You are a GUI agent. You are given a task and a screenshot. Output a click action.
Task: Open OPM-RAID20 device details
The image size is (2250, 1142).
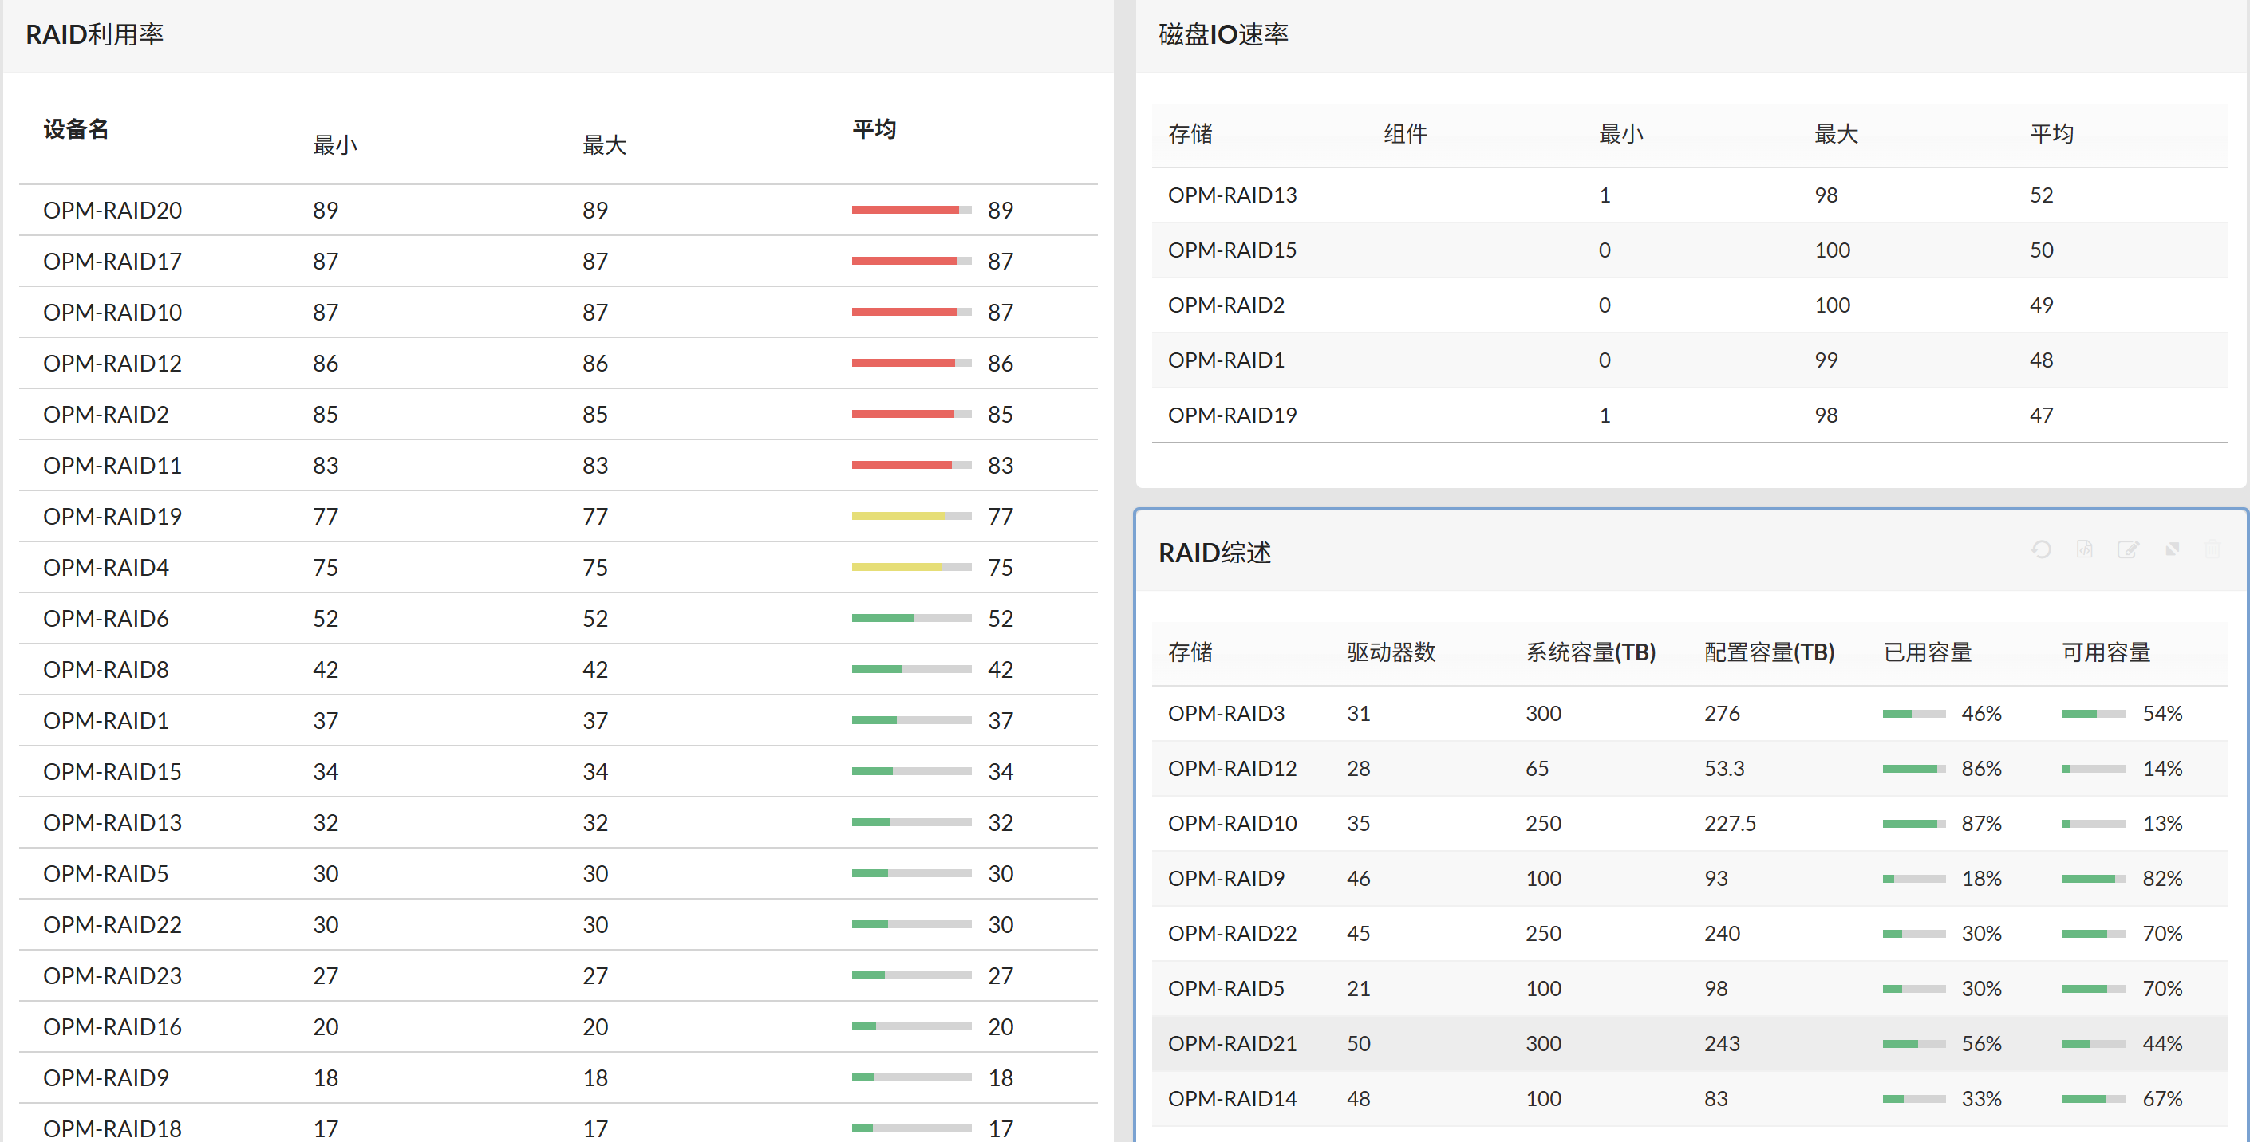click(112, 210)
